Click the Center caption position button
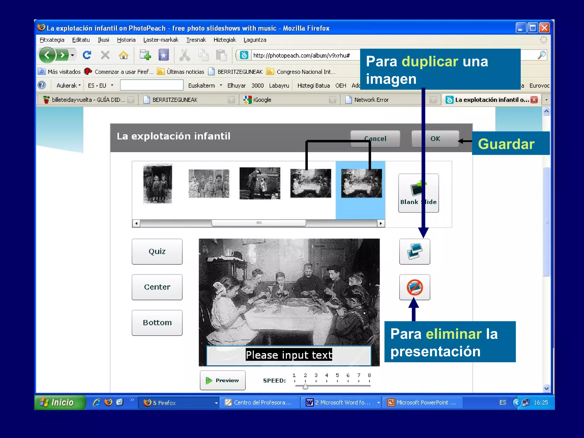The height and width of the screenshot is (438, 584). pyautogui.click(x=157, y=287)
